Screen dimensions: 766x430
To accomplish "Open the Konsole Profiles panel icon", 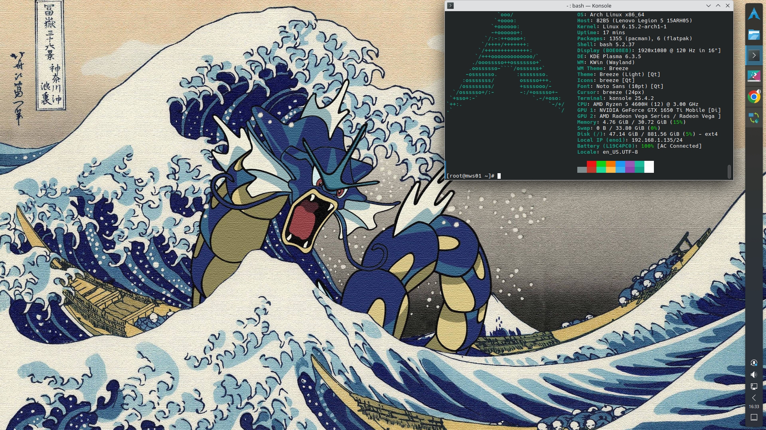I will 754,76.
